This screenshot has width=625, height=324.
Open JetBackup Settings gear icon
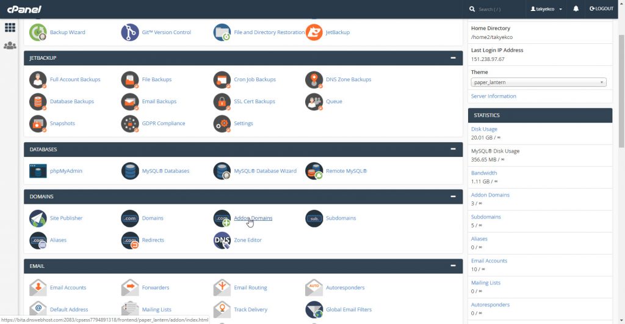pyautogui.click(x=222, y=123)
